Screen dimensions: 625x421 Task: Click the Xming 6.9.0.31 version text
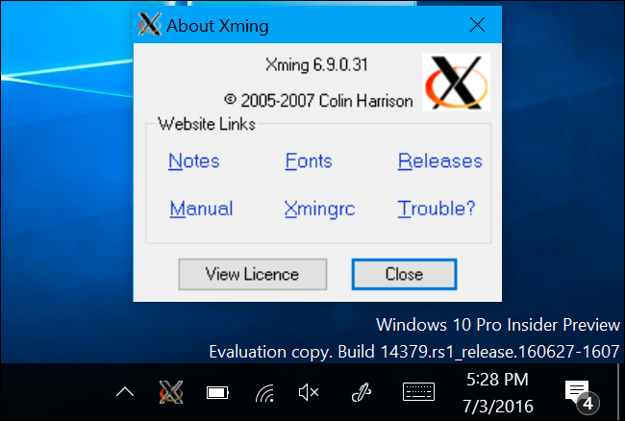(x=317, y=65)
